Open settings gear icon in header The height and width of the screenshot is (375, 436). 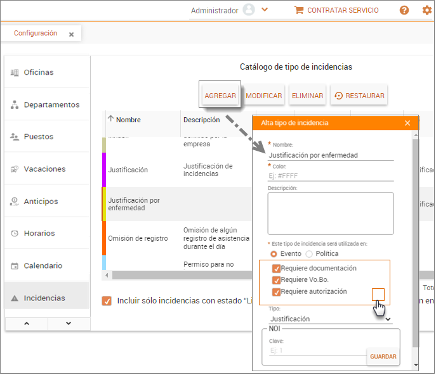pyautogui.click(x=426, y=10)
